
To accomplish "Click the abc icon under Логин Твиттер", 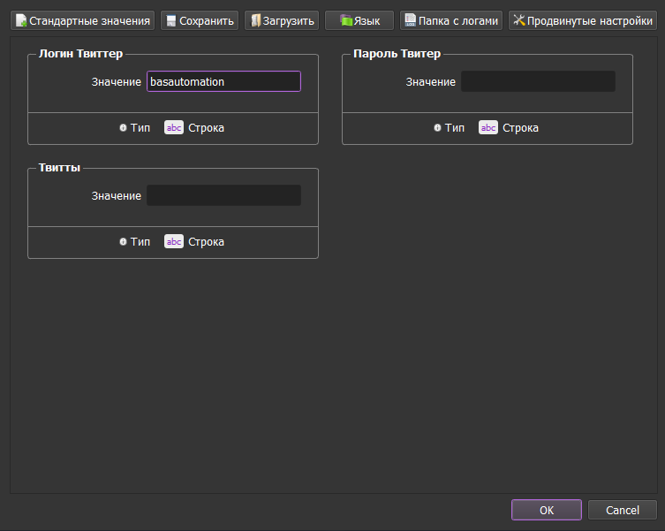I will point(174,128).
